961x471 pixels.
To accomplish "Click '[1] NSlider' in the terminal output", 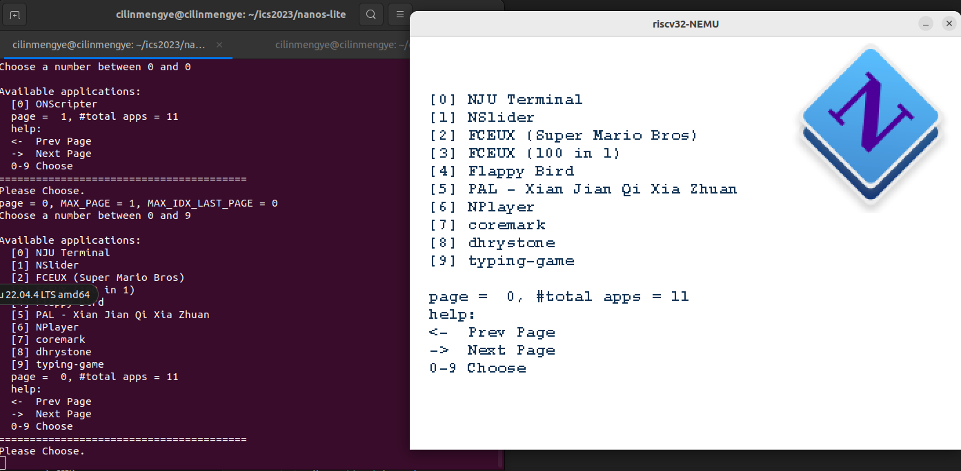I will pos(45,265).
